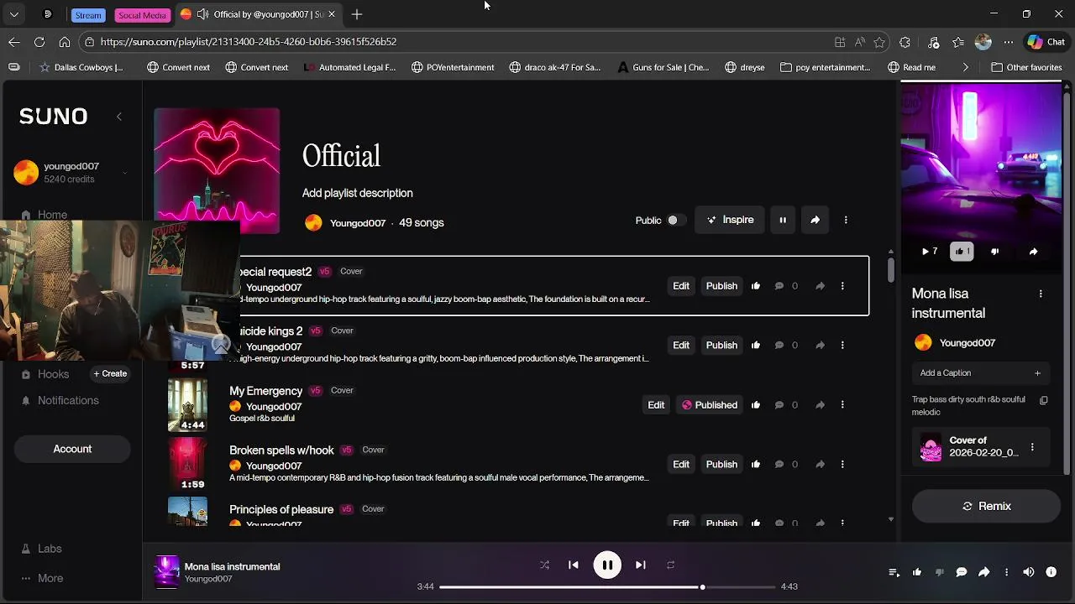Image resolution: width=1075 pixels, height=604 pixels.
Task: Mute volume with speaker icon
Action: coord(1029,572)
